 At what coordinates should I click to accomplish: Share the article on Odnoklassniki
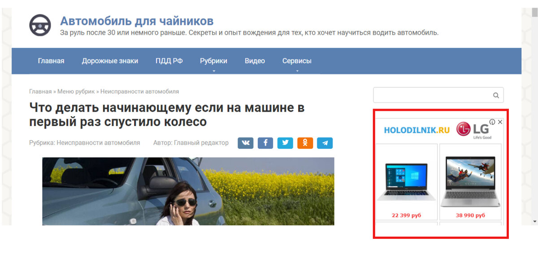(305, 143)
